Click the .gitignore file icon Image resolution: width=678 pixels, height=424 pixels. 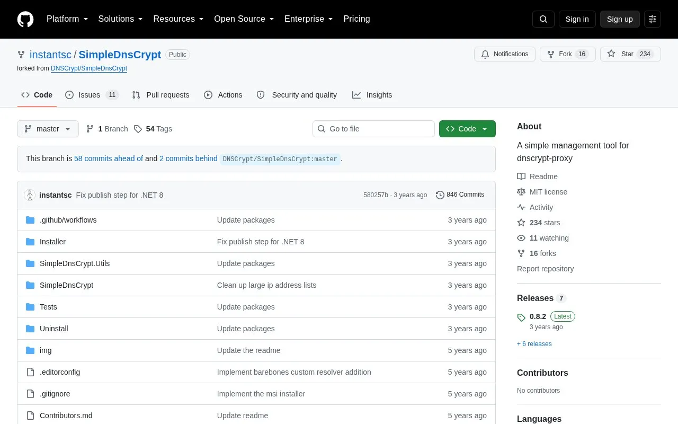click(30, 394)
